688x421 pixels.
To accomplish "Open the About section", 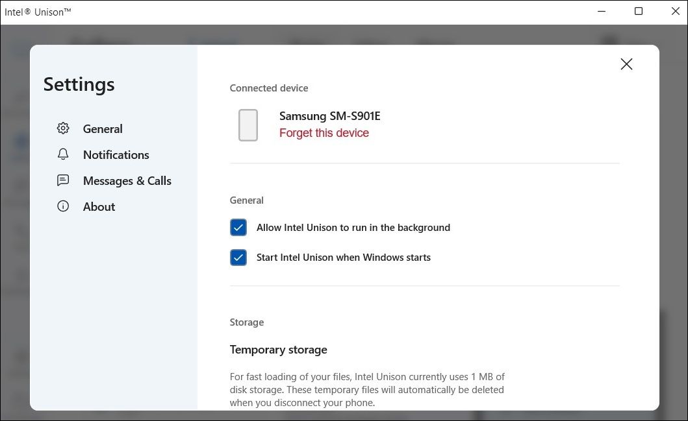I will 99,207.
